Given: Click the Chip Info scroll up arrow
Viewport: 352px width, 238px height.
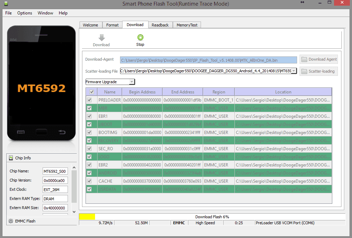Looking at the screenshot, I should pos(74,167).
